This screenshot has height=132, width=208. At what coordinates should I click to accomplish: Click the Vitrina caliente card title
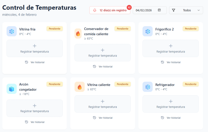(x=99, y=85)
